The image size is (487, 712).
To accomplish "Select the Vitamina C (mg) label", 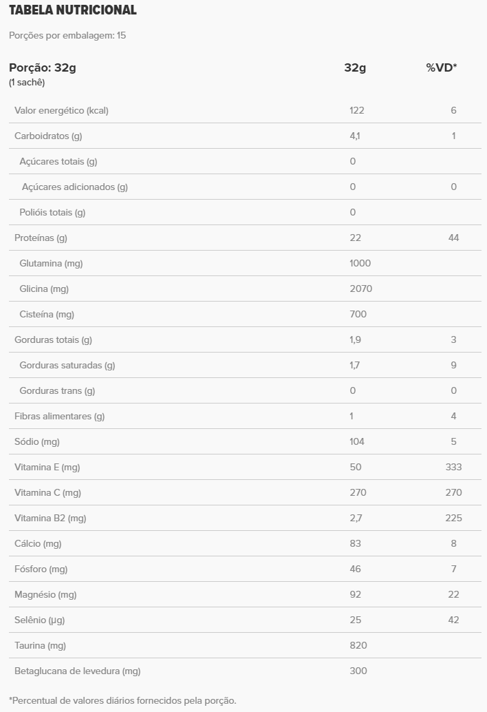I will point(47,492).
